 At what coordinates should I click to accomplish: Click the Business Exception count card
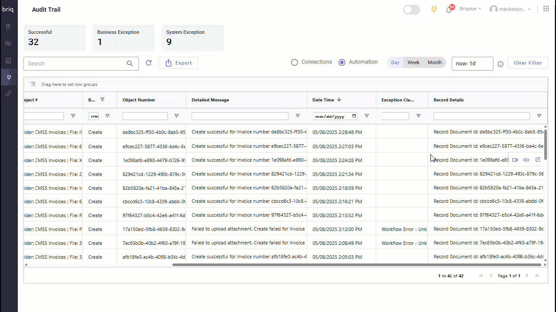point(123,38)
